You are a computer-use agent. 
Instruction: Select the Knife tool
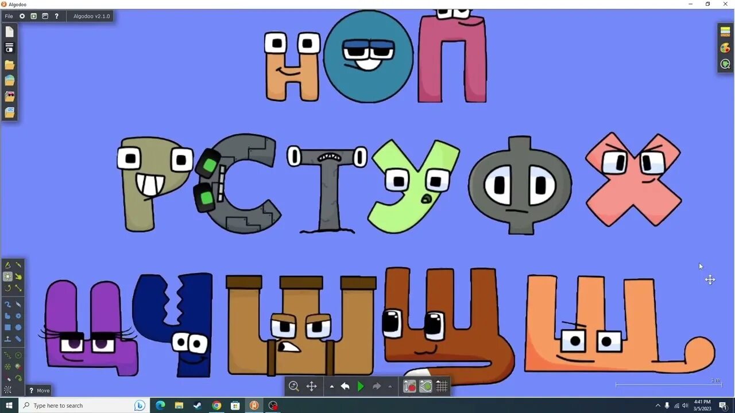18,265
